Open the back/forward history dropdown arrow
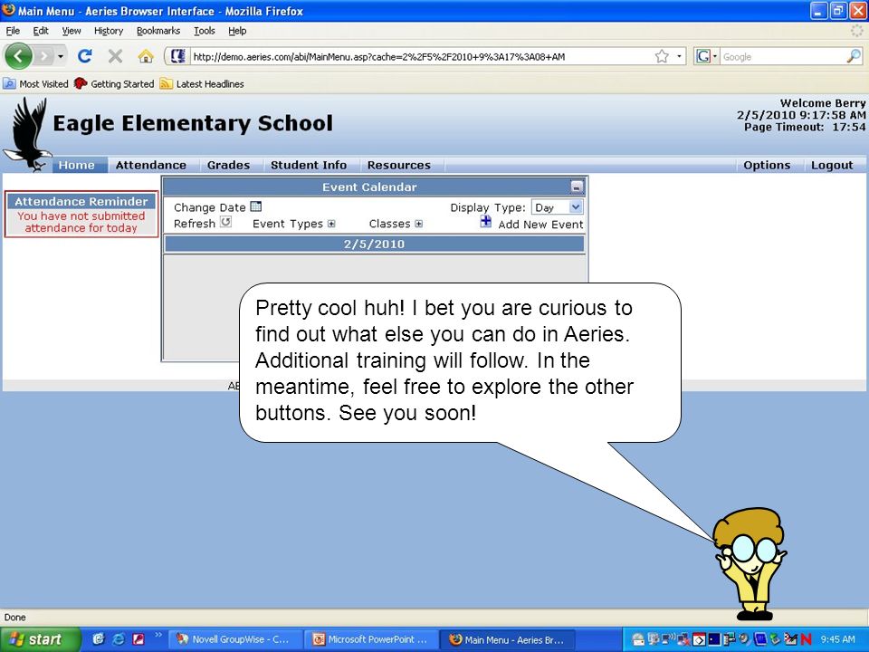The image size is (869, 652). coord(61,56)
